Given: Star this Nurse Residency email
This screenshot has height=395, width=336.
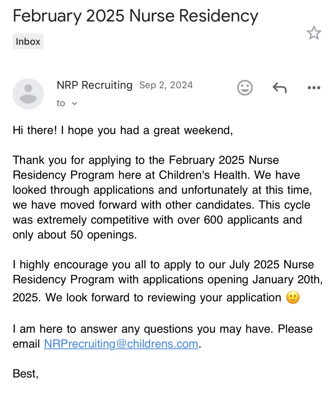Looking at the screenshot, I should [x=314, y=33].
